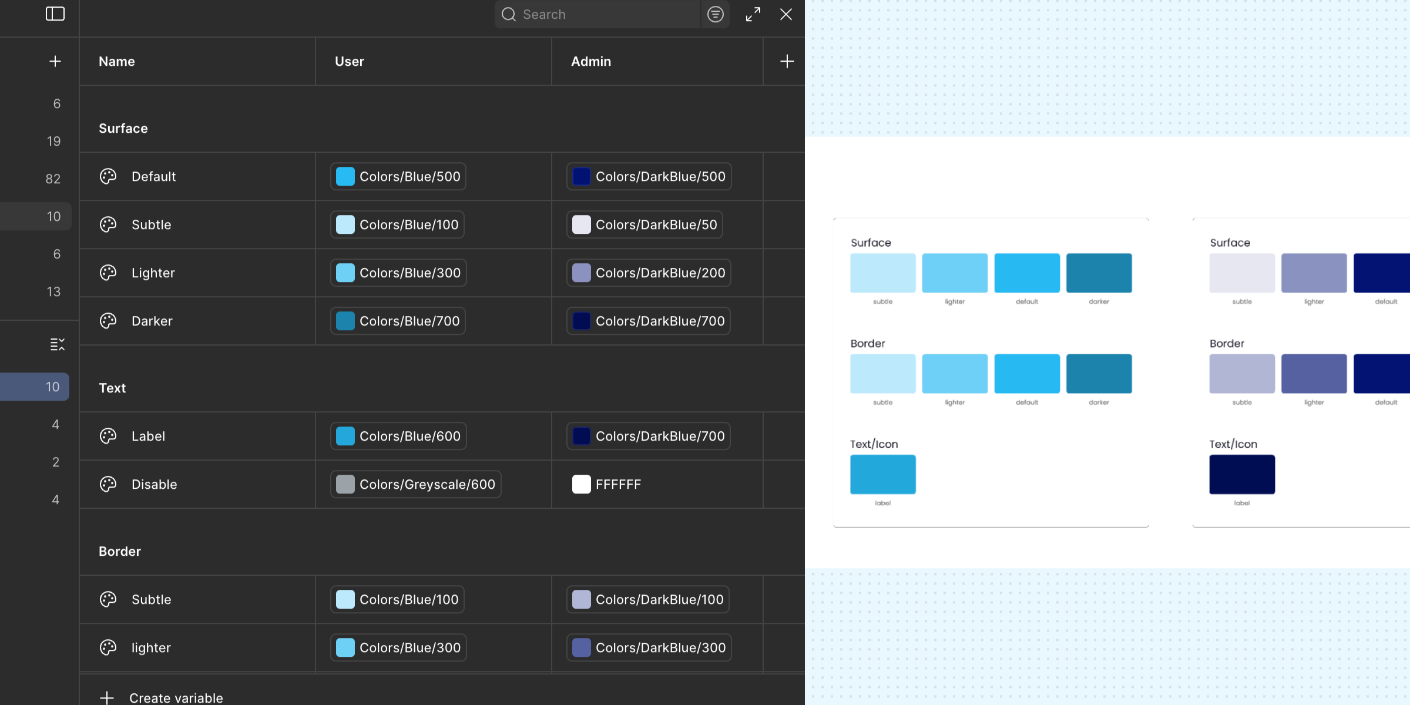Click the collapse groups list icon in the sidebar
This screenshot has height=705, width=1410.
(x=57, y=344)
